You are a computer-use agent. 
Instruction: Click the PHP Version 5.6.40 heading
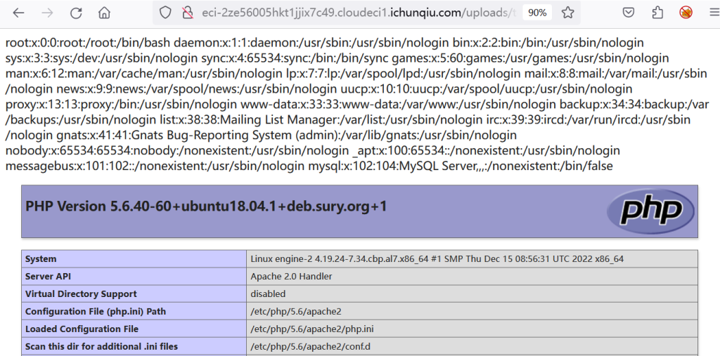[206, 206]
